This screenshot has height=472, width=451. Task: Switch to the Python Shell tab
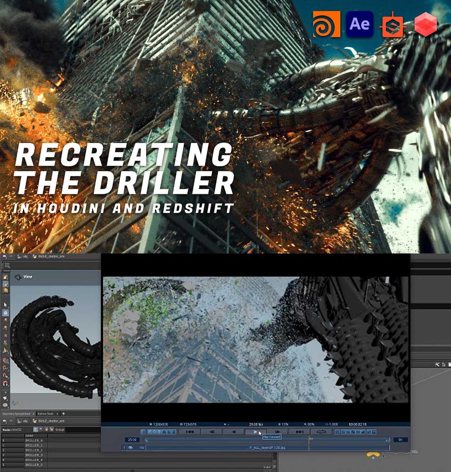click(x=45, y=414)
